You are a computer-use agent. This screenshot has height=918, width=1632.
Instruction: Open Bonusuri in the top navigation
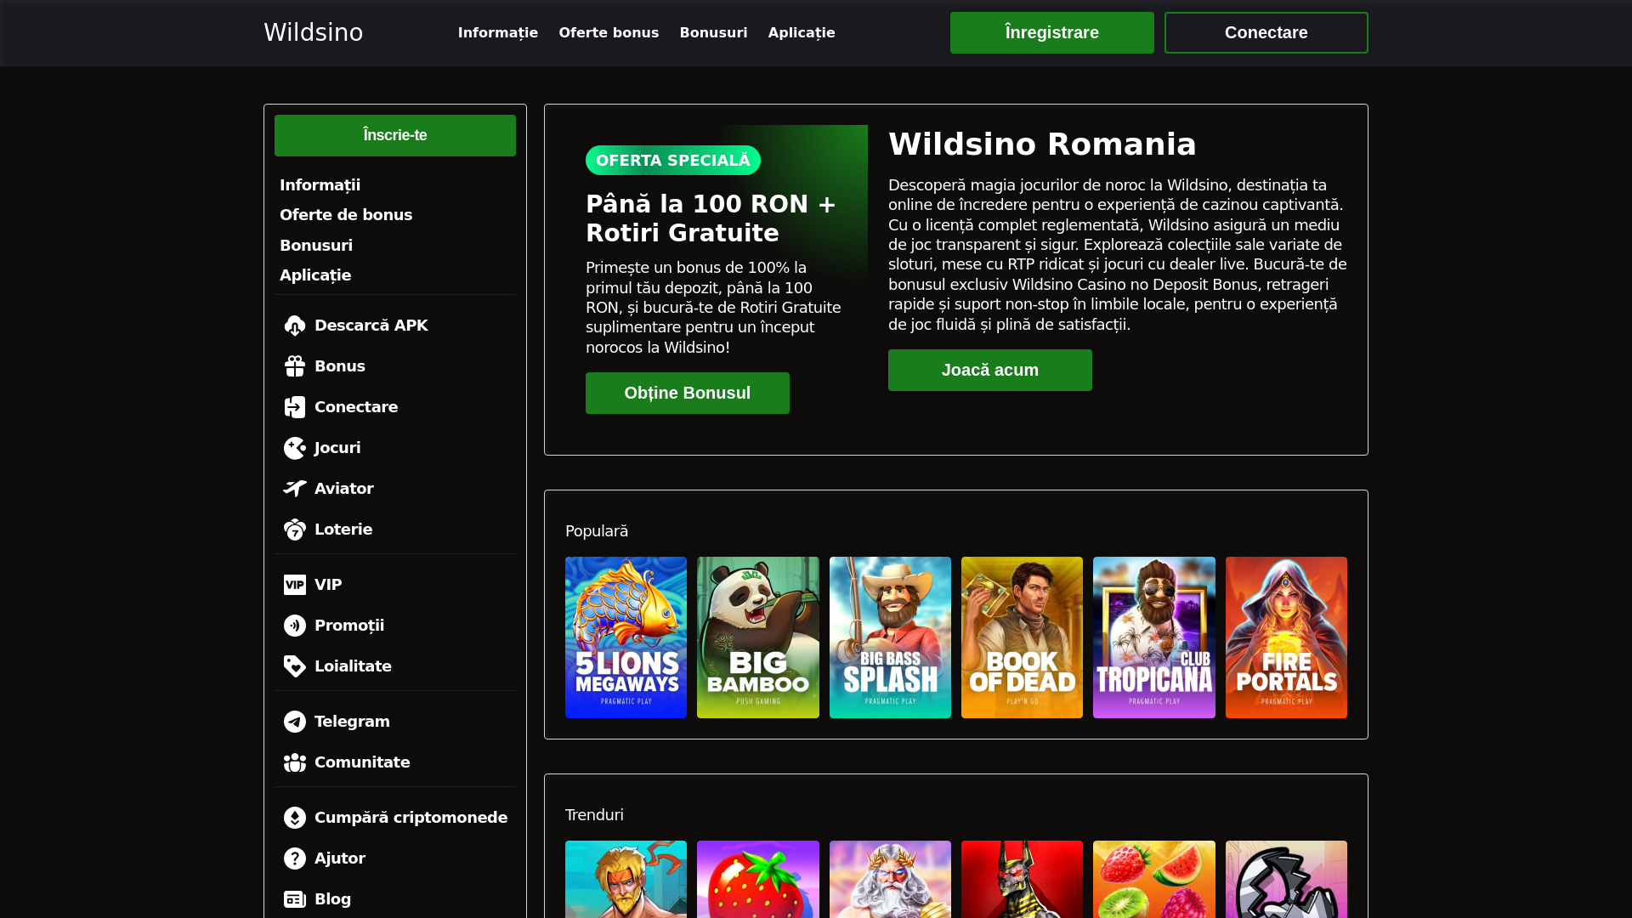click(713, 32)
